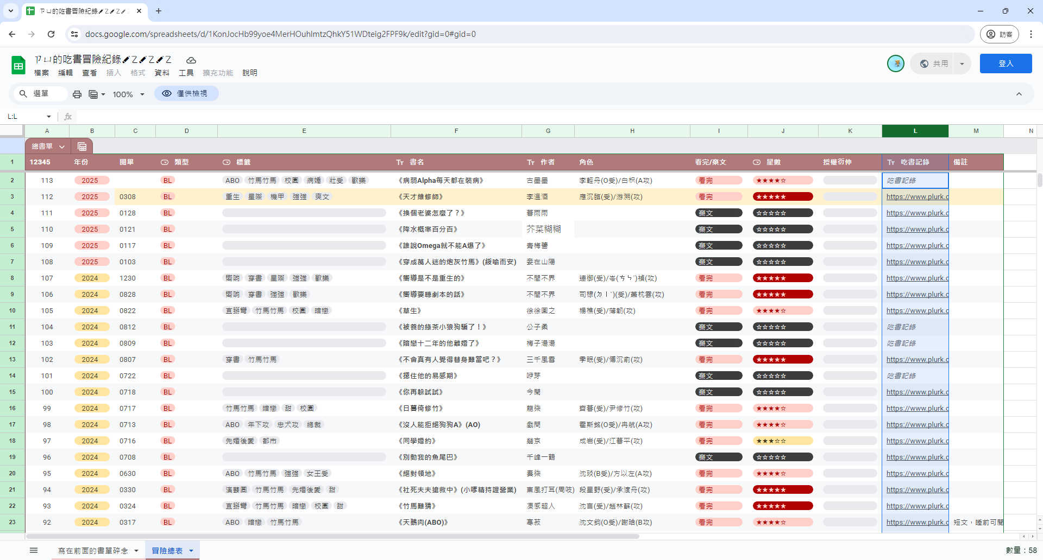Open the 冒險總表 tab dropdown arrow
This screenshot has width=1043, height=560.
point(191,550)
